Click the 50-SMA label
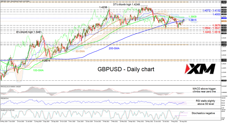 [80, 51]
